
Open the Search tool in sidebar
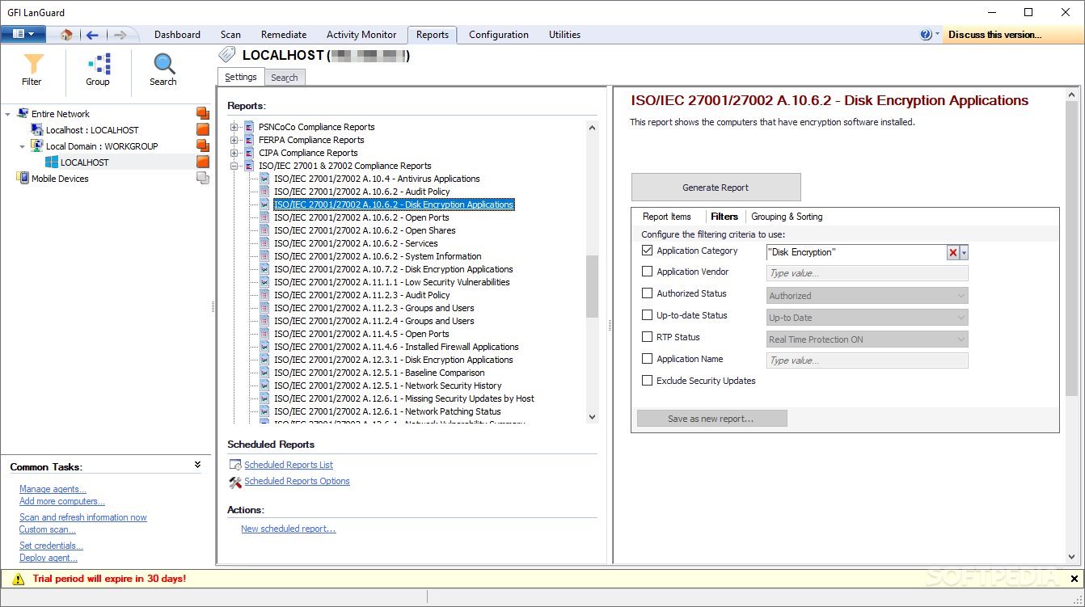(163, 70)
